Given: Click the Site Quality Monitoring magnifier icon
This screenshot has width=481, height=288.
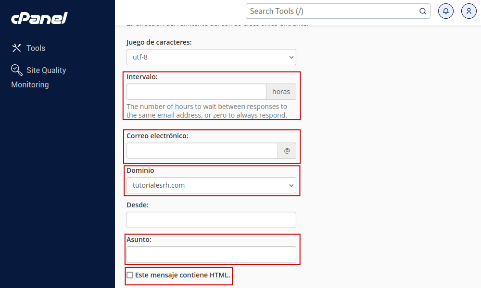Looking at the screenshot, I should 17,70.
